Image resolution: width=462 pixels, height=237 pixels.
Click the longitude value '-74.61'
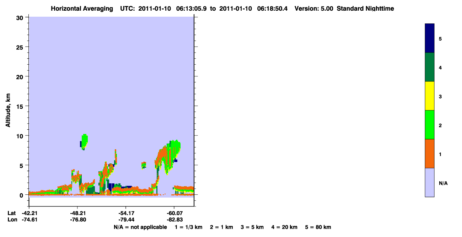[29, 220]
